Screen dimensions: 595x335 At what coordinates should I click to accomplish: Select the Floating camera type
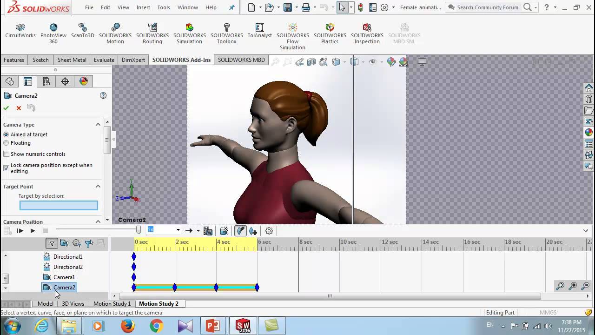pos(6,143)
